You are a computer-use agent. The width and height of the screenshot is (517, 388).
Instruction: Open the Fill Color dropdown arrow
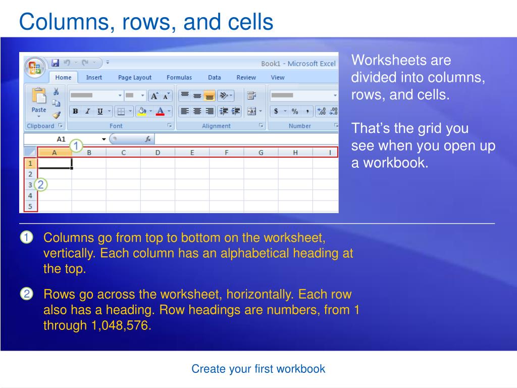click(150, 111)
